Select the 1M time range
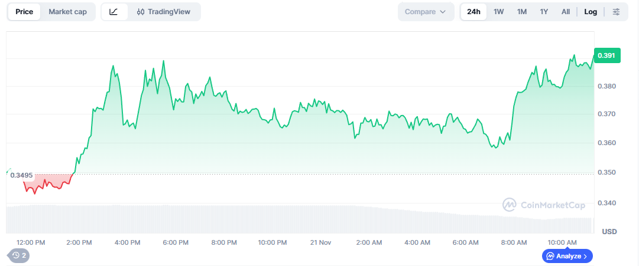 521,12
